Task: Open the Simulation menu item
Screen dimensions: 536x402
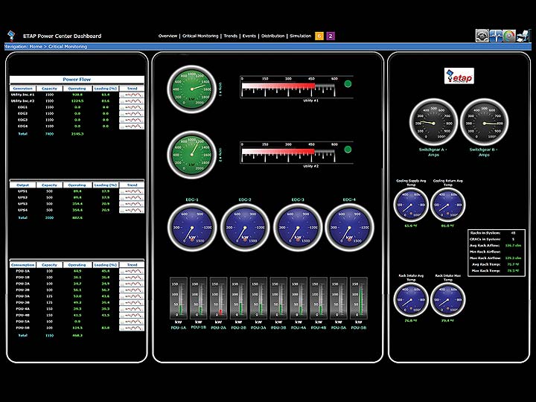Action: pos(301,36)
